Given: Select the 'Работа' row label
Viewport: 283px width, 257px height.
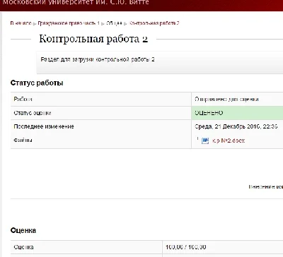Looking at the screenshot, I should click(x=23, y=100).
